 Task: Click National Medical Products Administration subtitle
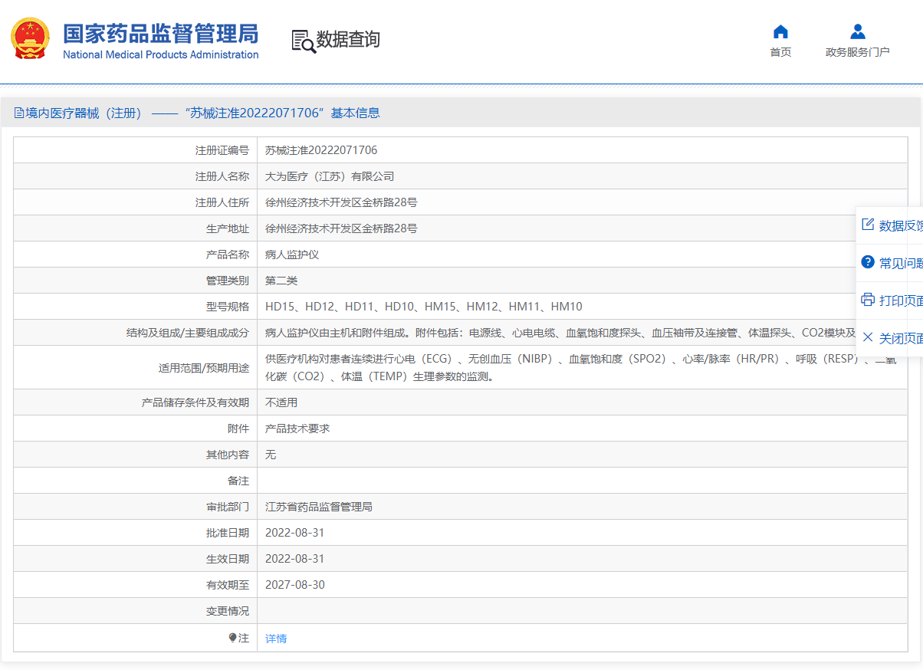click(x=161, y=54)
